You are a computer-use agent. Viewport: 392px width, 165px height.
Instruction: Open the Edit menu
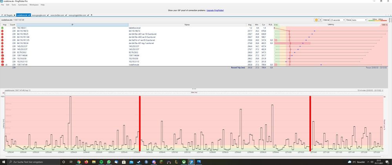pos(8,5)
